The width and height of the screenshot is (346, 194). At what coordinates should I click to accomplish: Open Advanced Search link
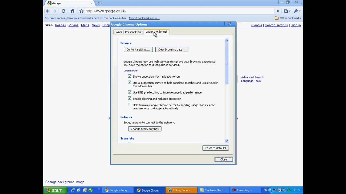(x=252, y=77)
